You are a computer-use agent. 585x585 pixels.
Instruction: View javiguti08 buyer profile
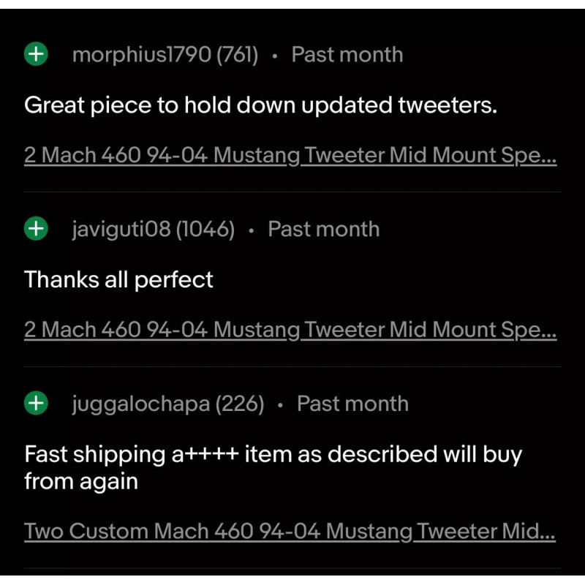click(x=121, y=229)
